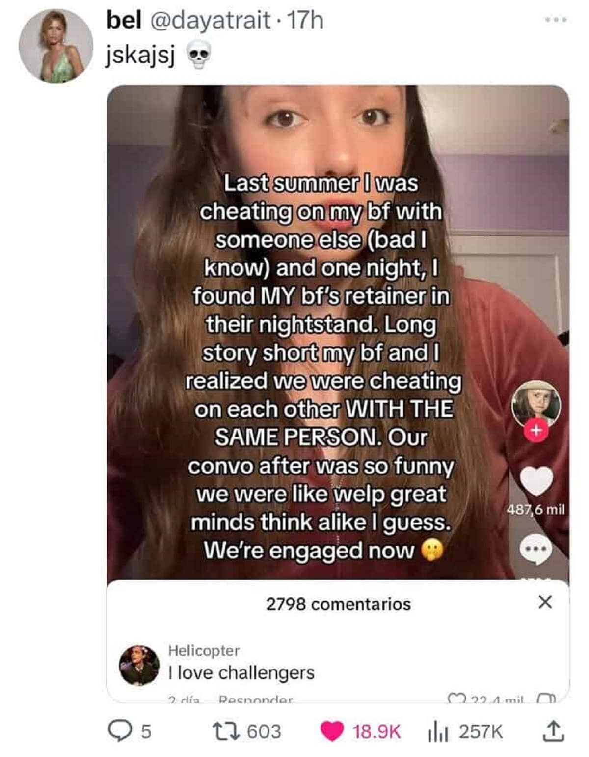Like Helicopter's comment with heart icon
The height and width of the screenshot is (757, 589).
(455, 698)
